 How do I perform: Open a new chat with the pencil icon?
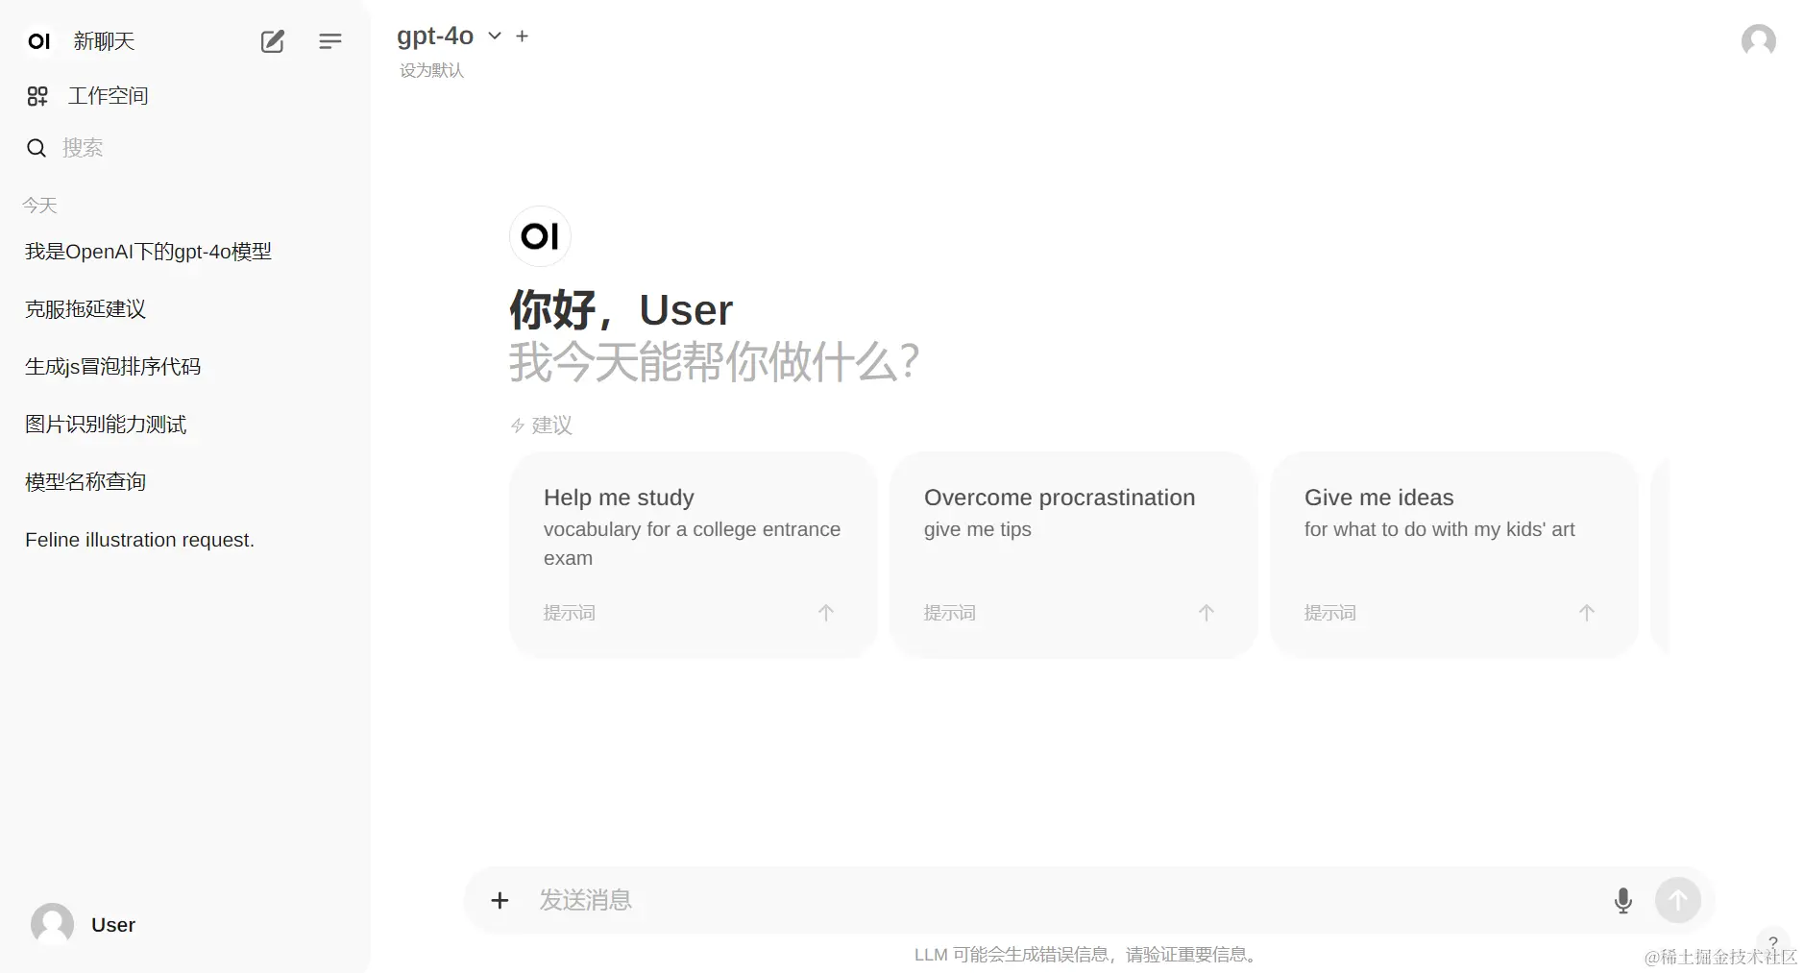click(272, 41)
